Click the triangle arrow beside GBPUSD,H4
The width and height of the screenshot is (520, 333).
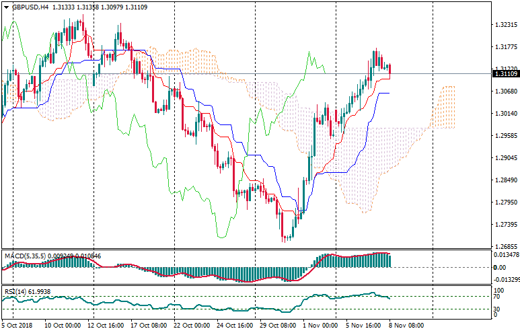click(6, 7)
